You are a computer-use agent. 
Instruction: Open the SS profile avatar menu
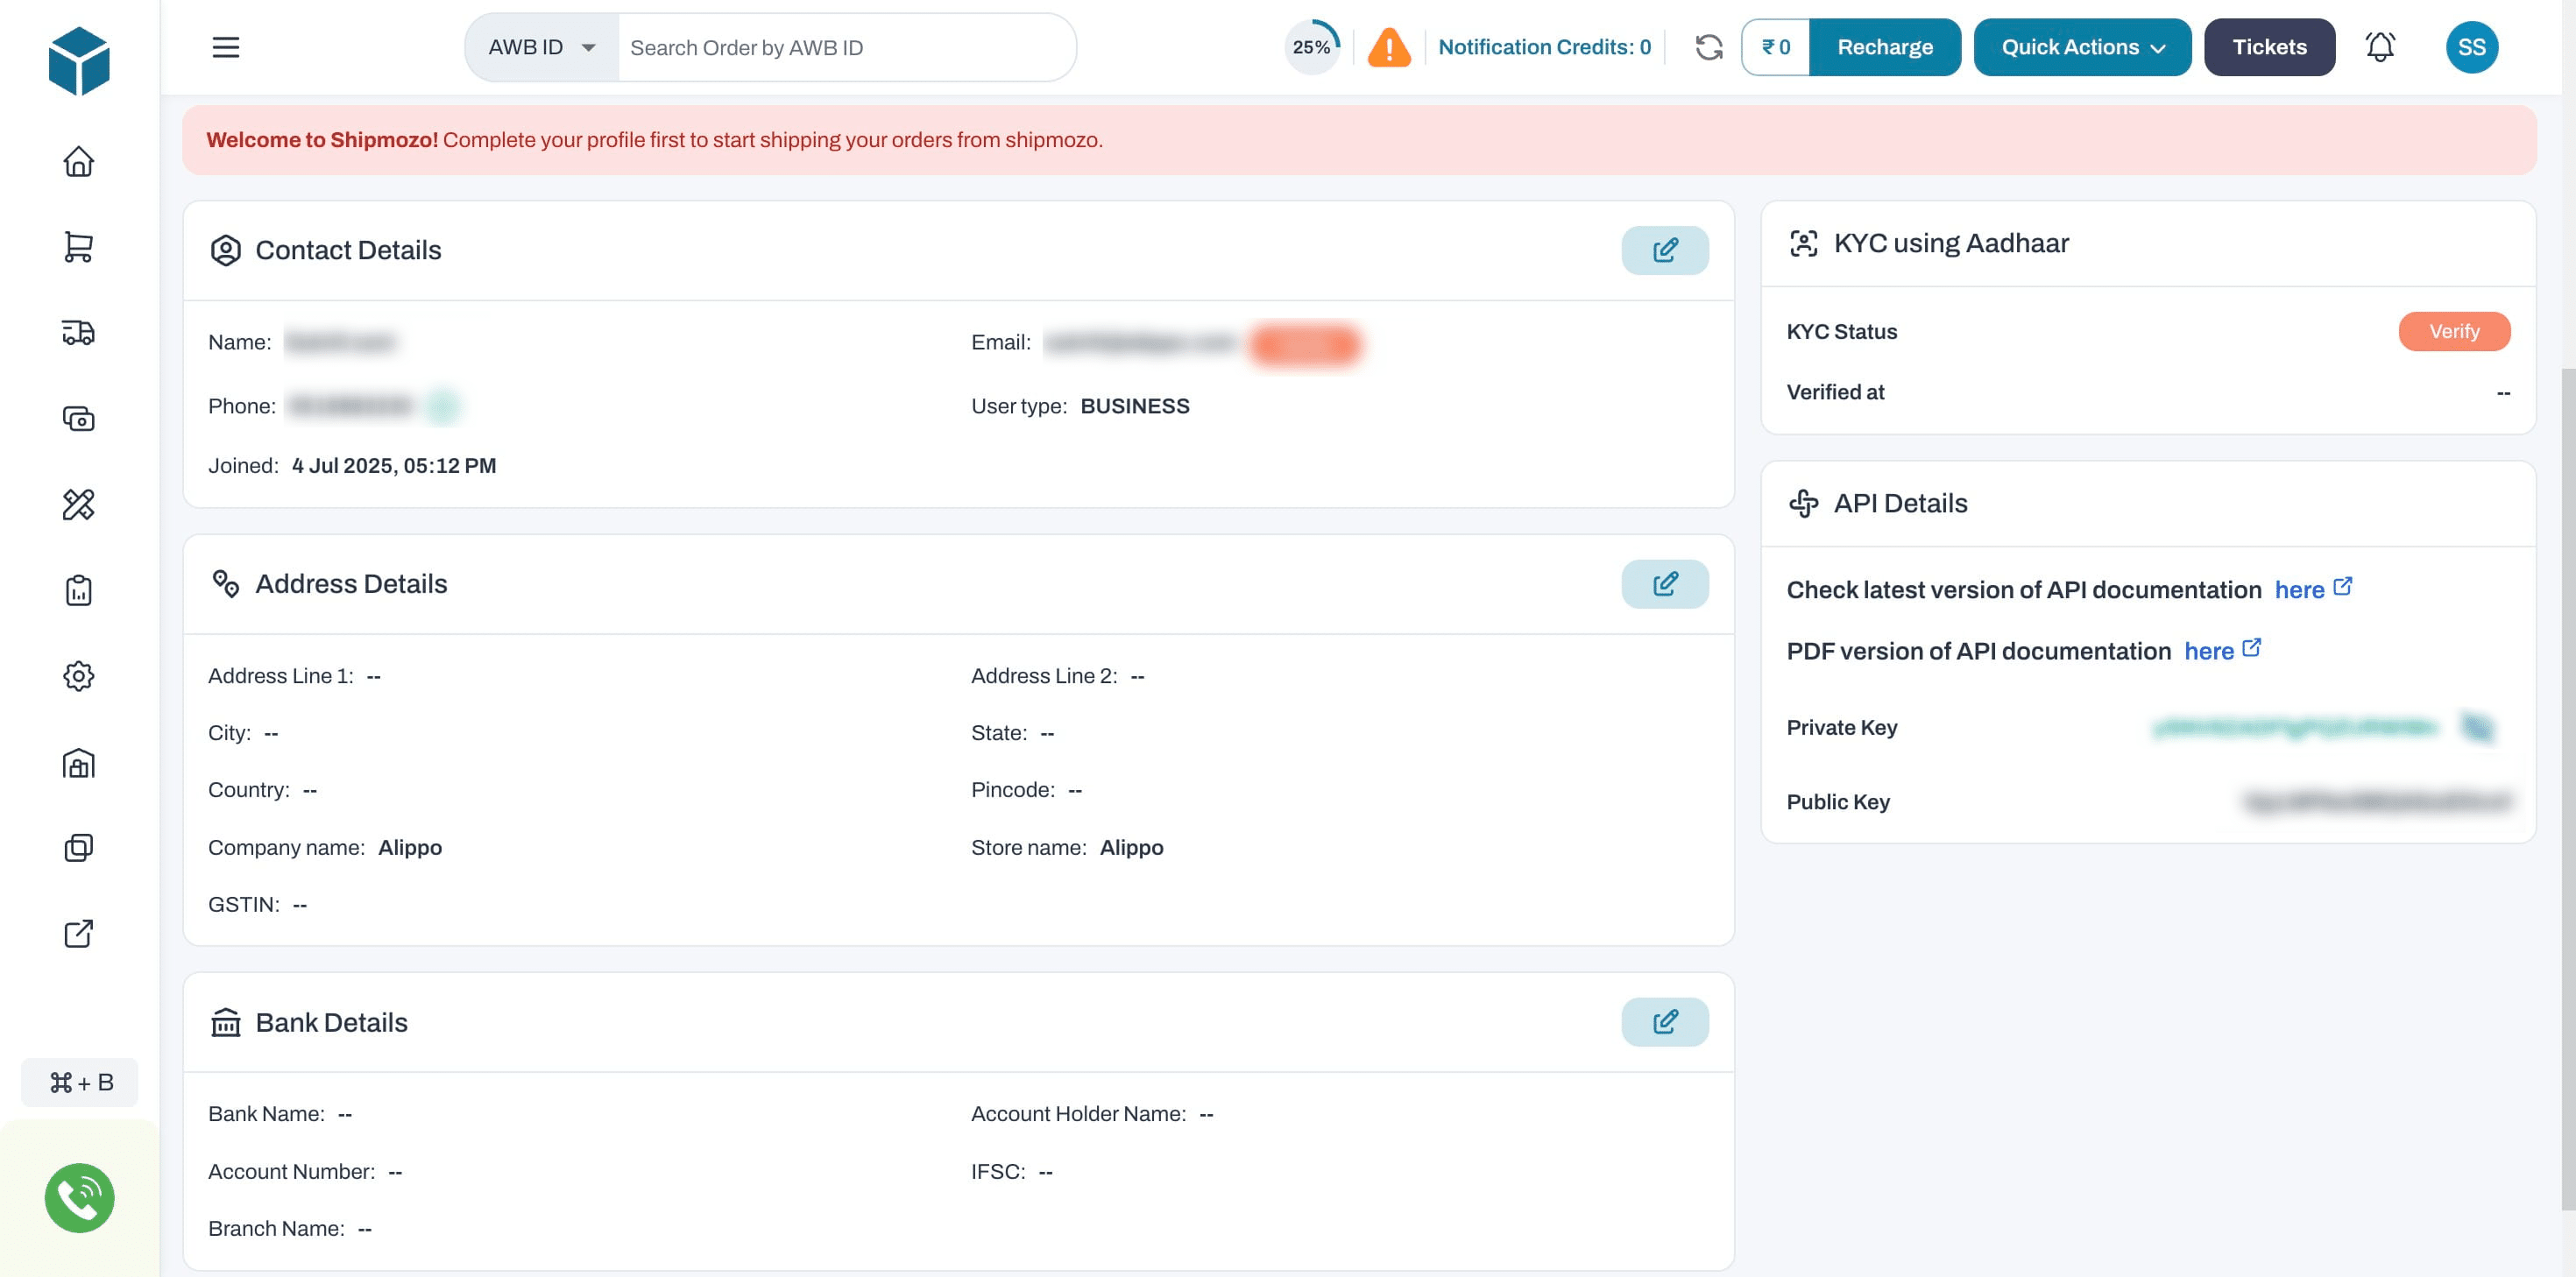2474,47
